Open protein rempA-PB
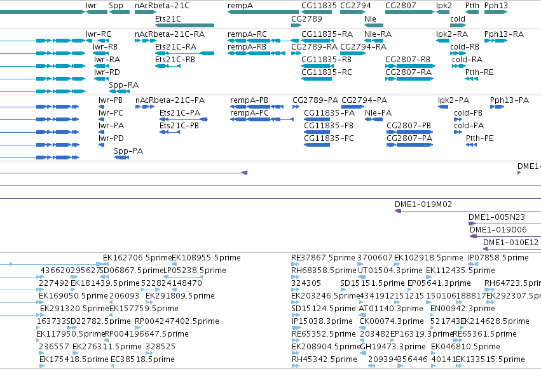The height and width of the screenshot is (369, 541). click(257, 107)
